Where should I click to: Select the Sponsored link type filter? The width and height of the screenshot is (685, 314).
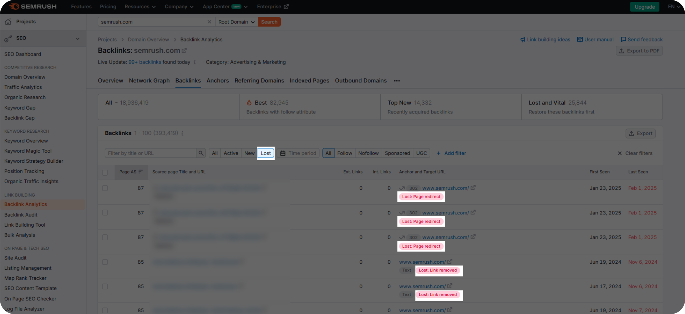coord(397,153)
